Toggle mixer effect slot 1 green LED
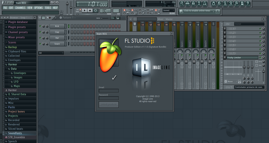 (x=260, y=29)
